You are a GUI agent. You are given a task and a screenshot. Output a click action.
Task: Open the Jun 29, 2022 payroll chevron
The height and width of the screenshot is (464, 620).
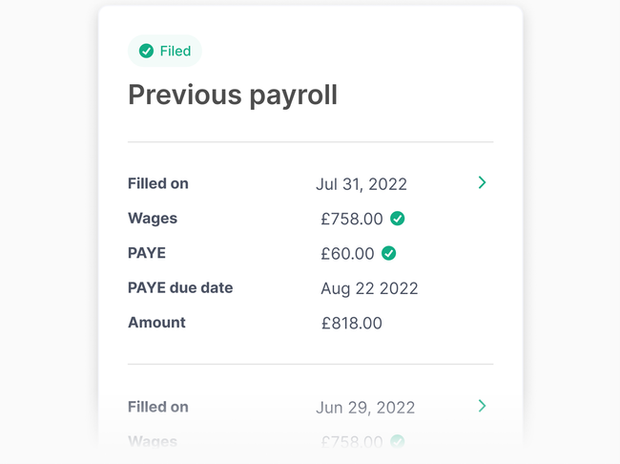(482, 406)
